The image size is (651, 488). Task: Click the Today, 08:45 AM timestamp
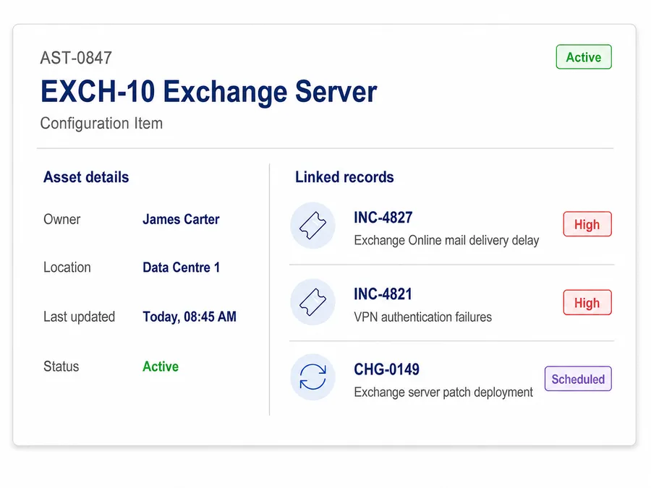click(190, 317)
